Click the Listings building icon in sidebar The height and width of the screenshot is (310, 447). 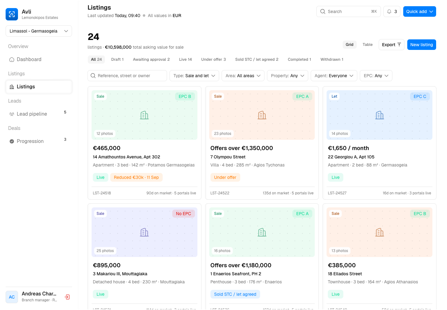coord(12,87)
